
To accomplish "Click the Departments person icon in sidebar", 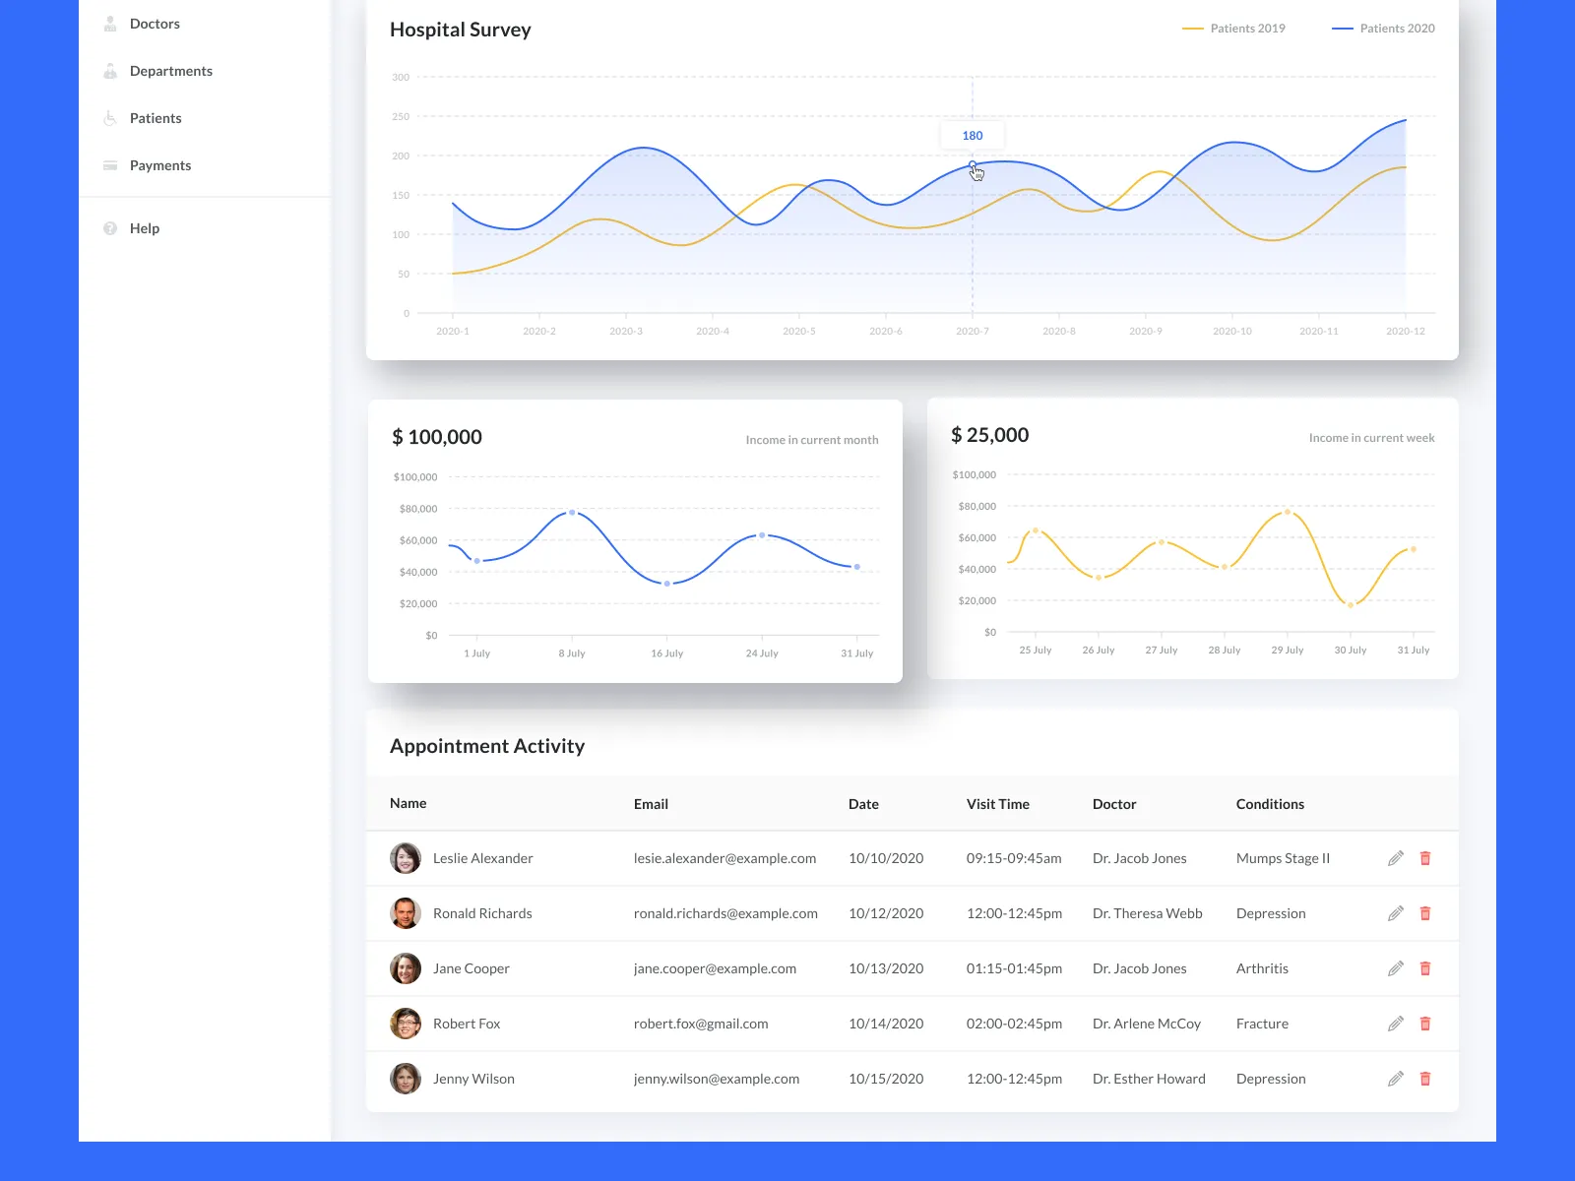I will pyautogui.click(x=110, y=71).
